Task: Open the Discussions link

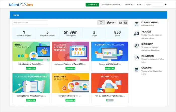Action: point(148,56)
